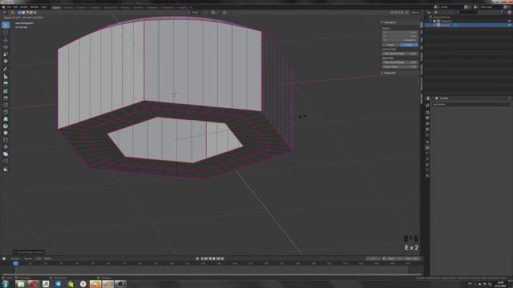The height and width of the screenshot is (288, 513).
Task: Open Telegram from the Windows taskbar
Action: [x=59, y=284]
